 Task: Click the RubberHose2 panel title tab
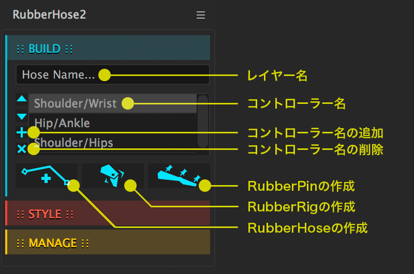(49, 15)
